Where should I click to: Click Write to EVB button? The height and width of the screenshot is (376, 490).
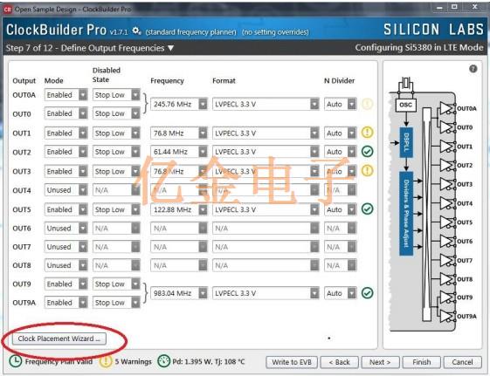coord(292,362)
